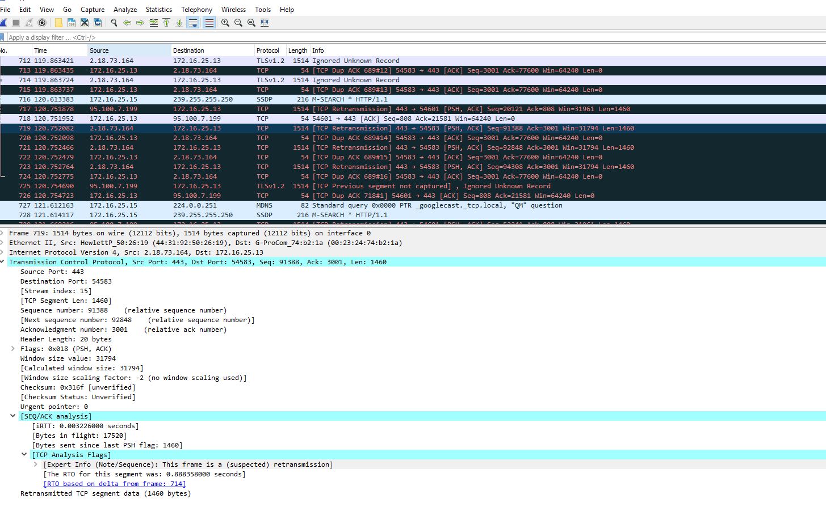826x507 pixels.
Task: Follow the RTO based on delta frame 714 link
Action: [115, 484]
